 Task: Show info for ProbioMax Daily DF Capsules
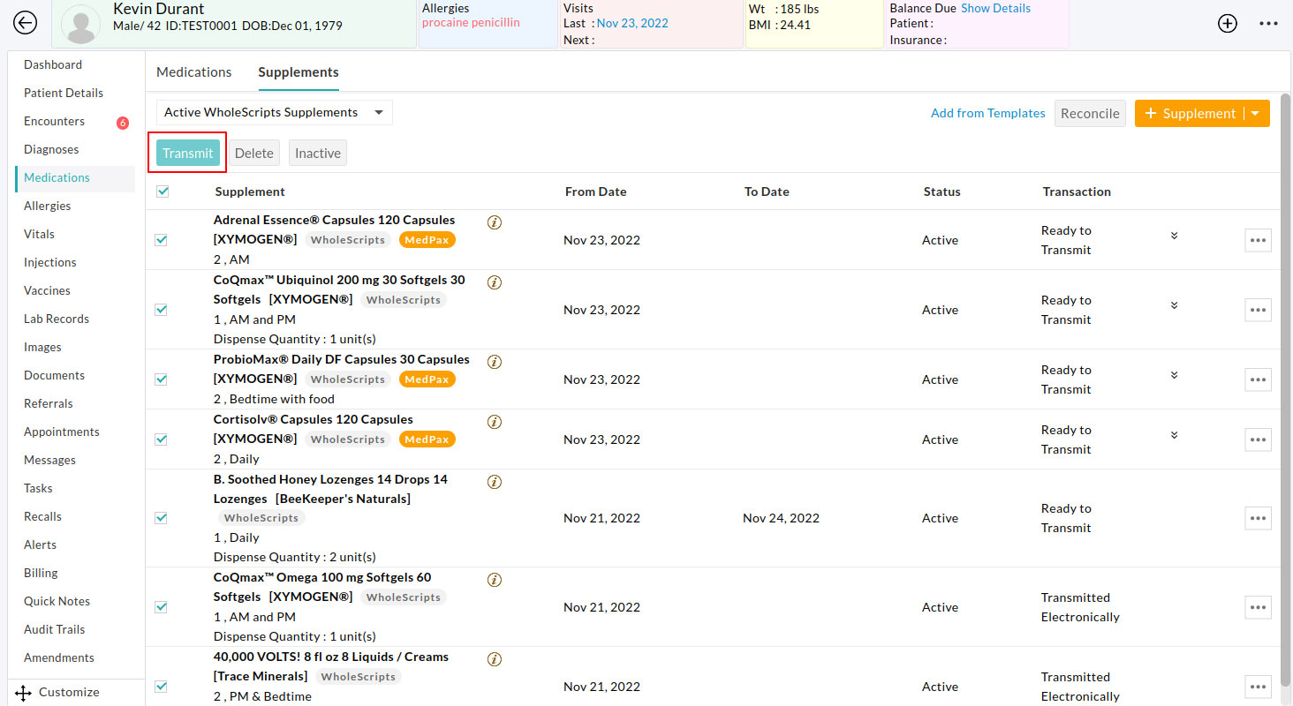click(495, 362)
